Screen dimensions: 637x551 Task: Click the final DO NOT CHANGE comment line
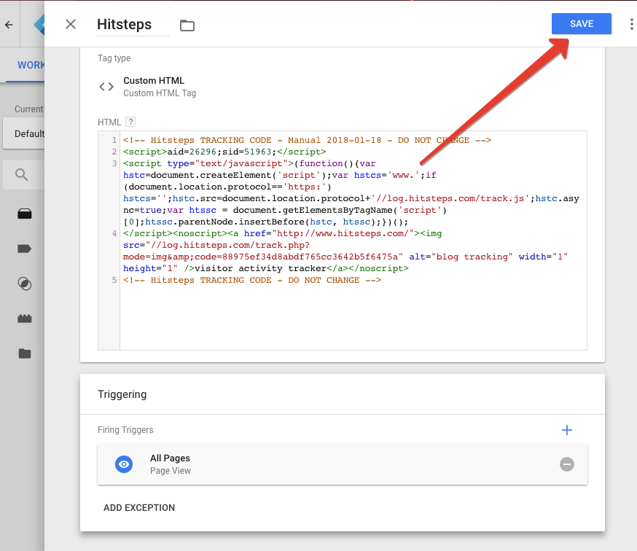252,280
